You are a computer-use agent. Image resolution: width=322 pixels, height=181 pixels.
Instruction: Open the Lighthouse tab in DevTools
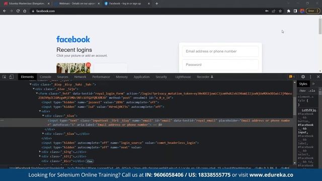[183, 77]
